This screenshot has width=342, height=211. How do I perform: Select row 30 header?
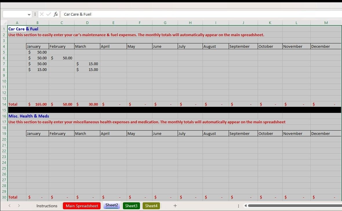[4, 197]
